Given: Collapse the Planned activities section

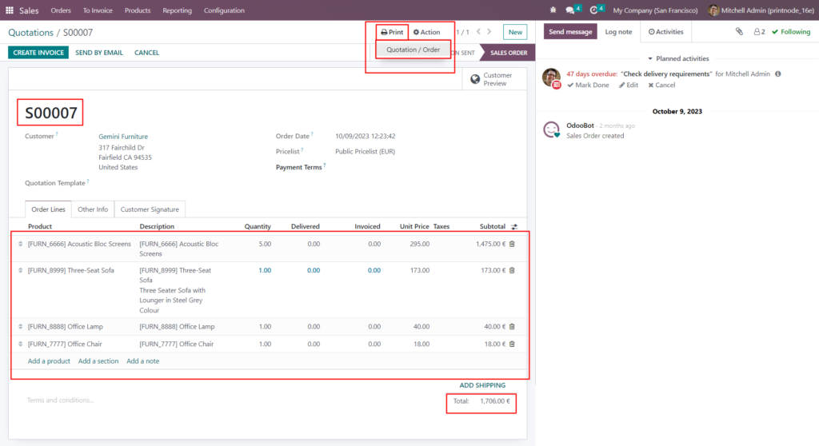Looking at the screenshot, I should click(678, 58).
